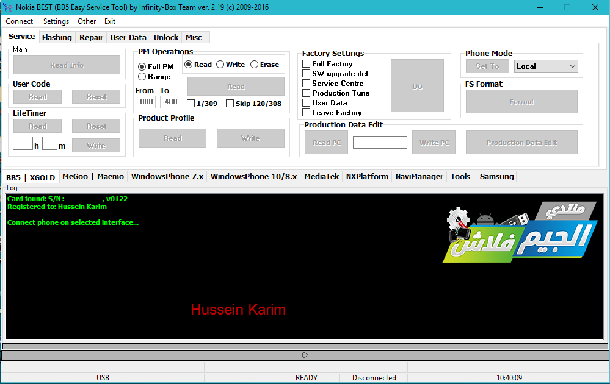Image resolution: width=610 pixels, height=384 pixels.
Task: Click Reset under User Code
Action: pos(96,97)
